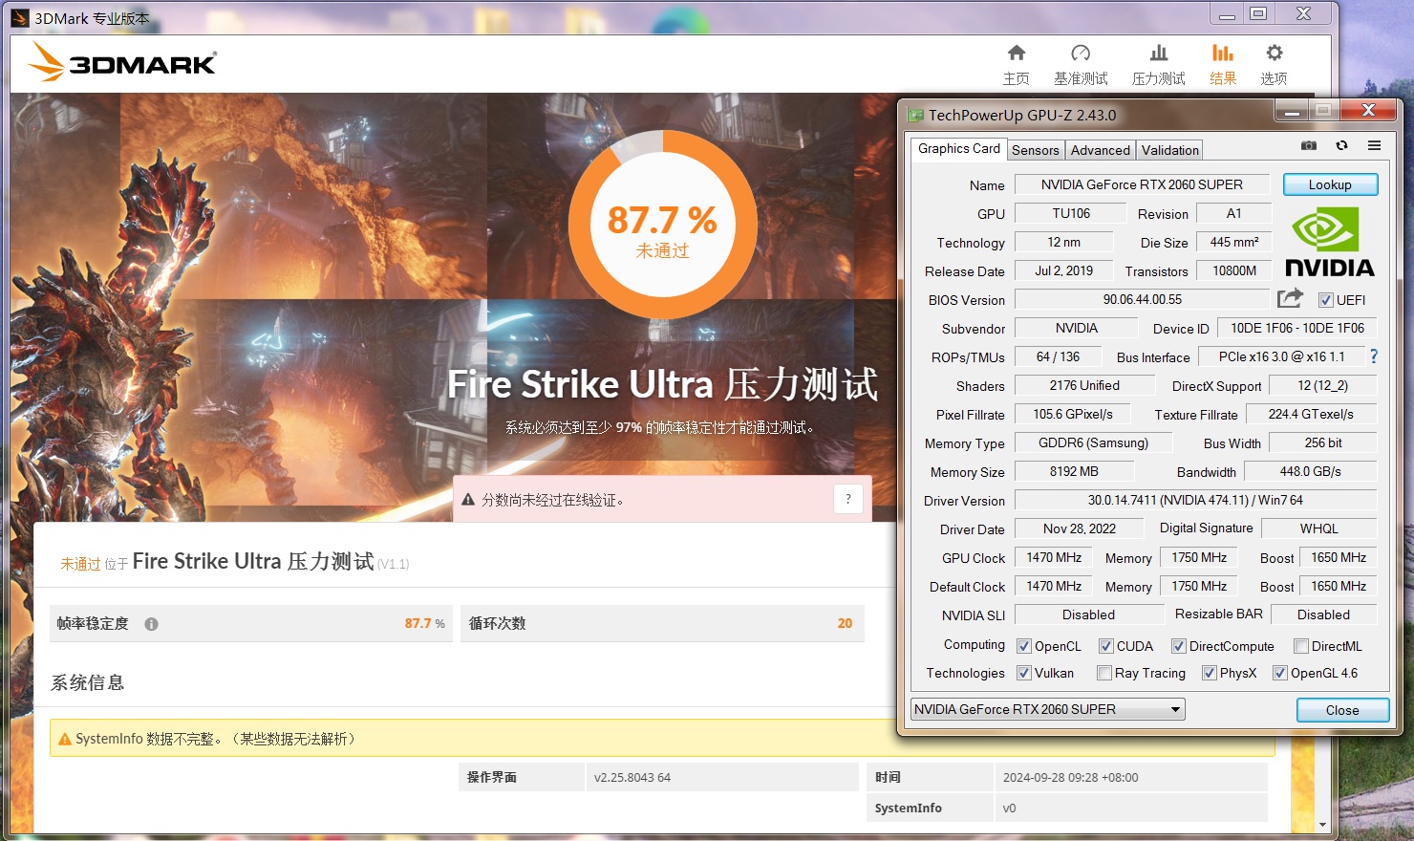
Task: Open the GPU selection dropdown
Action: [x=1048, y=709]
